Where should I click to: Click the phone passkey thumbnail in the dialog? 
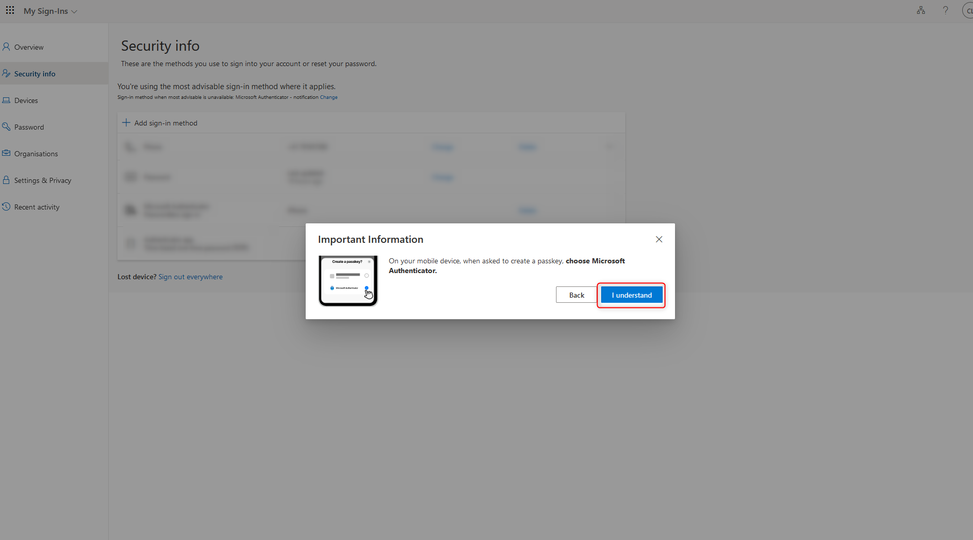(348, 280)
